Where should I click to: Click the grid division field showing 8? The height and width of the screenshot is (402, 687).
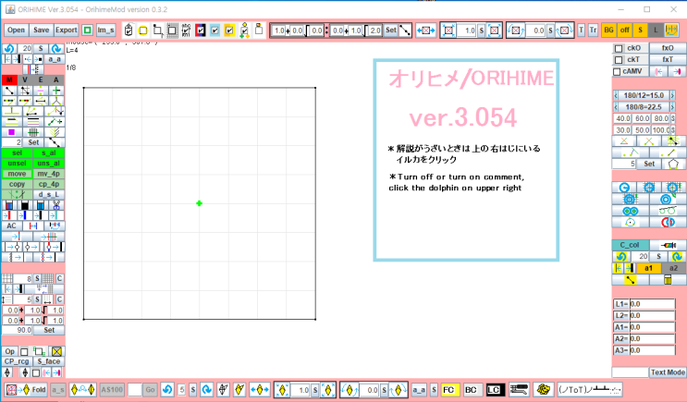pos(23,278)
